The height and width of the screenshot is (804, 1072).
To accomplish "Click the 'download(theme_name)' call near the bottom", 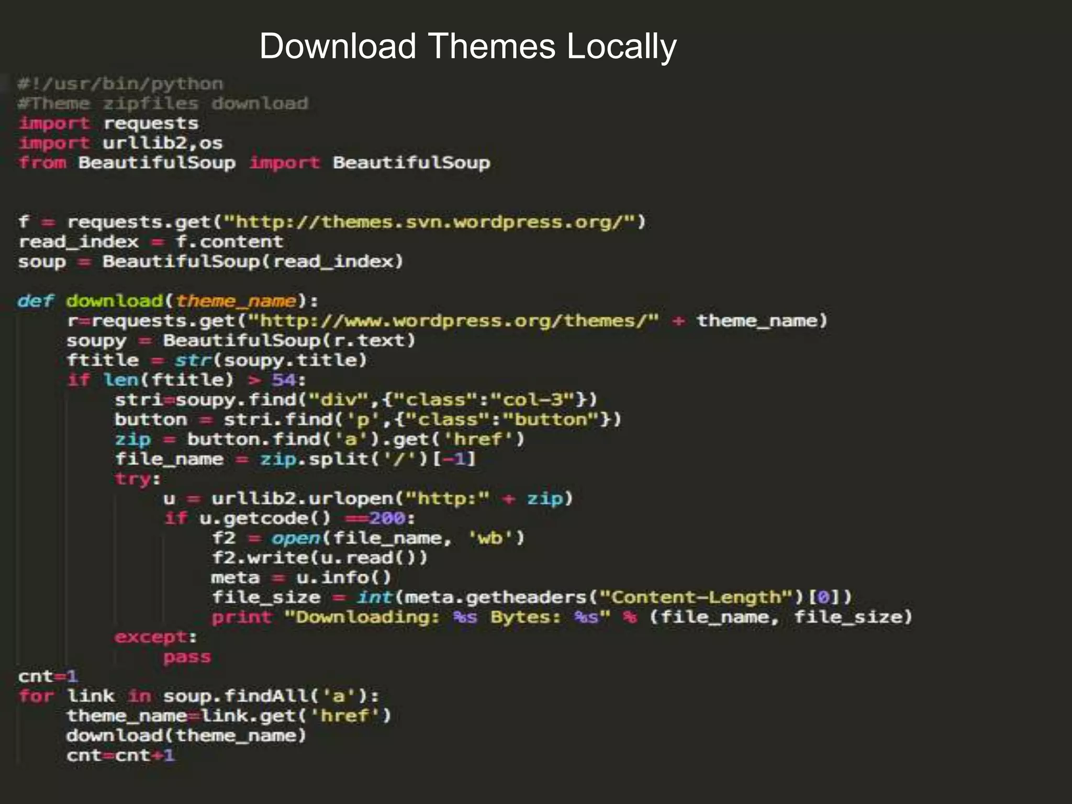I will click(186, 735).
